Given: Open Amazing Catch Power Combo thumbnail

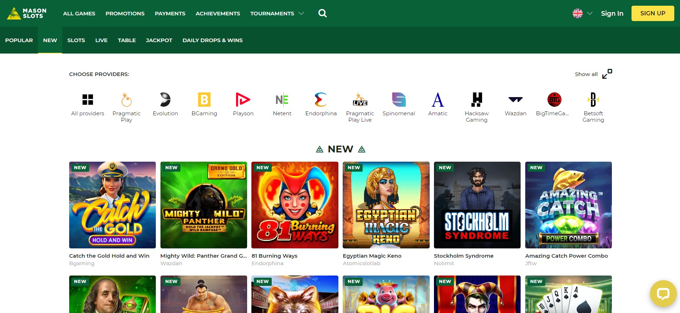Looking at the screenshot, I should click(568, 205).
